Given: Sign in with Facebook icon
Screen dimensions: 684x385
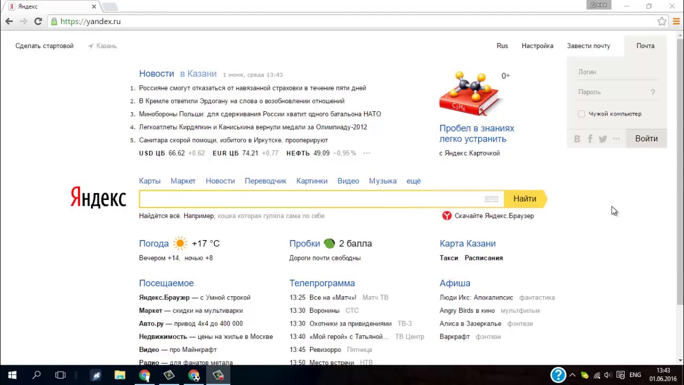Looking at the screenshot, I should (x=590, y=139).
